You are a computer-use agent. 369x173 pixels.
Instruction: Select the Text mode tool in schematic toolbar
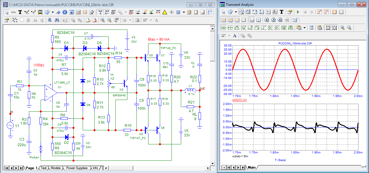[20, 12]
